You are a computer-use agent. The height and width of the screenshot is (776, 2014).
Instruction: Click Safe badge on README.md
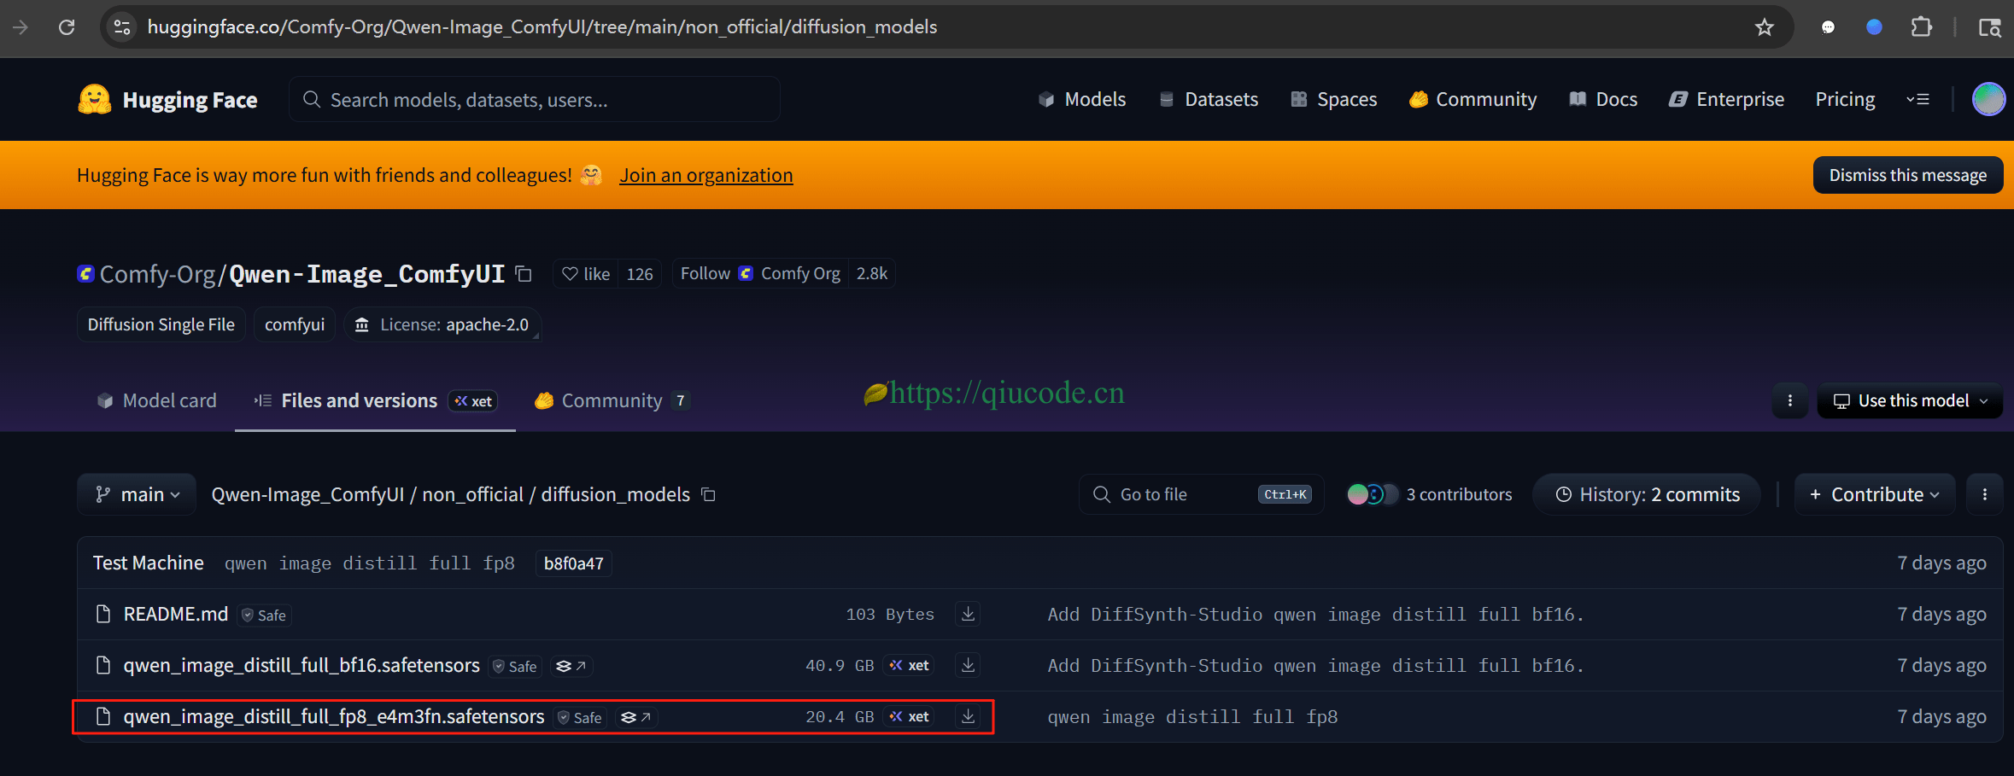(x=264, y=615)
